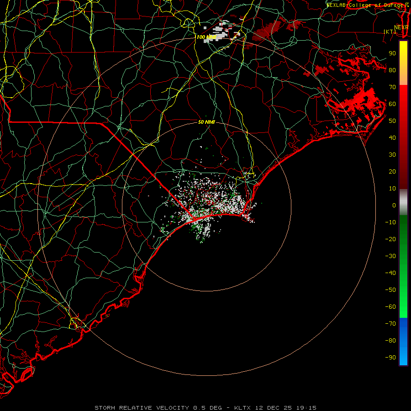
Task: Click the 80 value on velocity scale
Action: point(392,70)
